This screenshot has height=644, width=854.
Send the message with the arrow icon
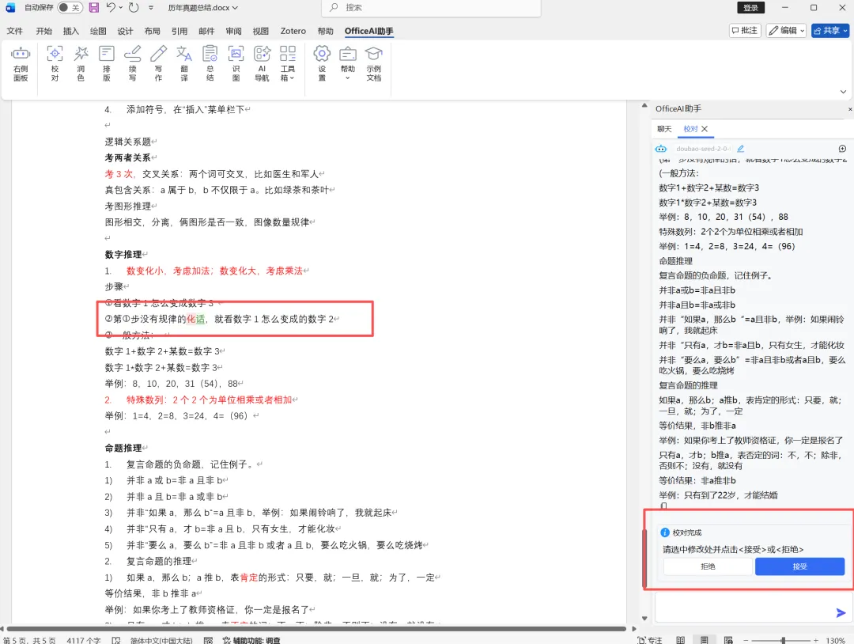click(841, 613)
